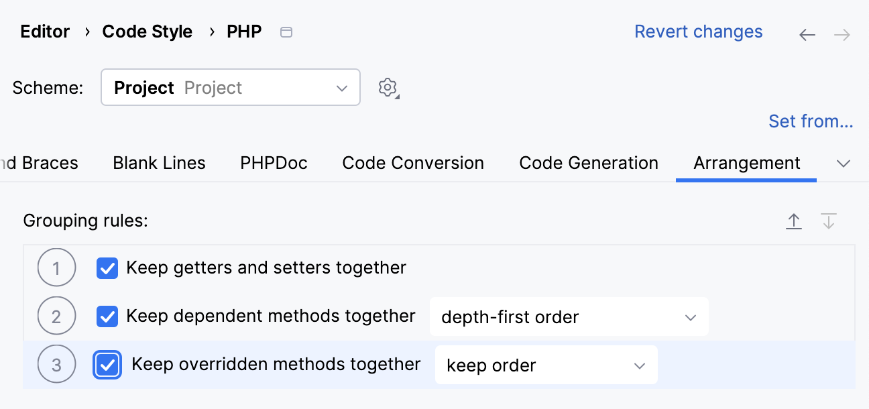
Task: Open the PHPDoc tab
Action: (x=274, y=163)
